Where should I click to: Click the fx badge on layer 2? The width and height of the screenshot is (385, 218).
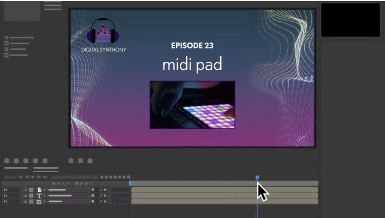105,196
